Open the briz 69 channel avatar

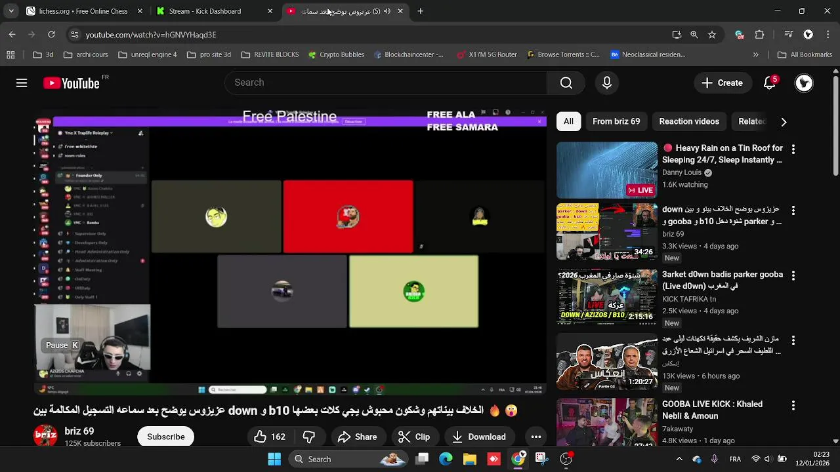click(x=46, y=436)
